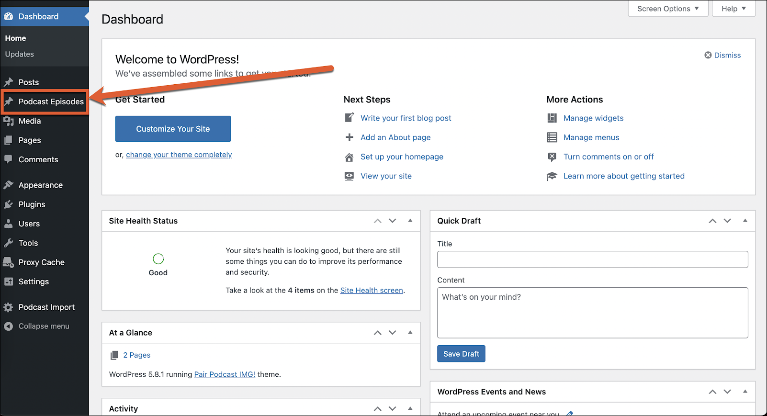Expand the Help dropdown tab
Viewport: 767px width, 416px height.
[x=733, y=9]
